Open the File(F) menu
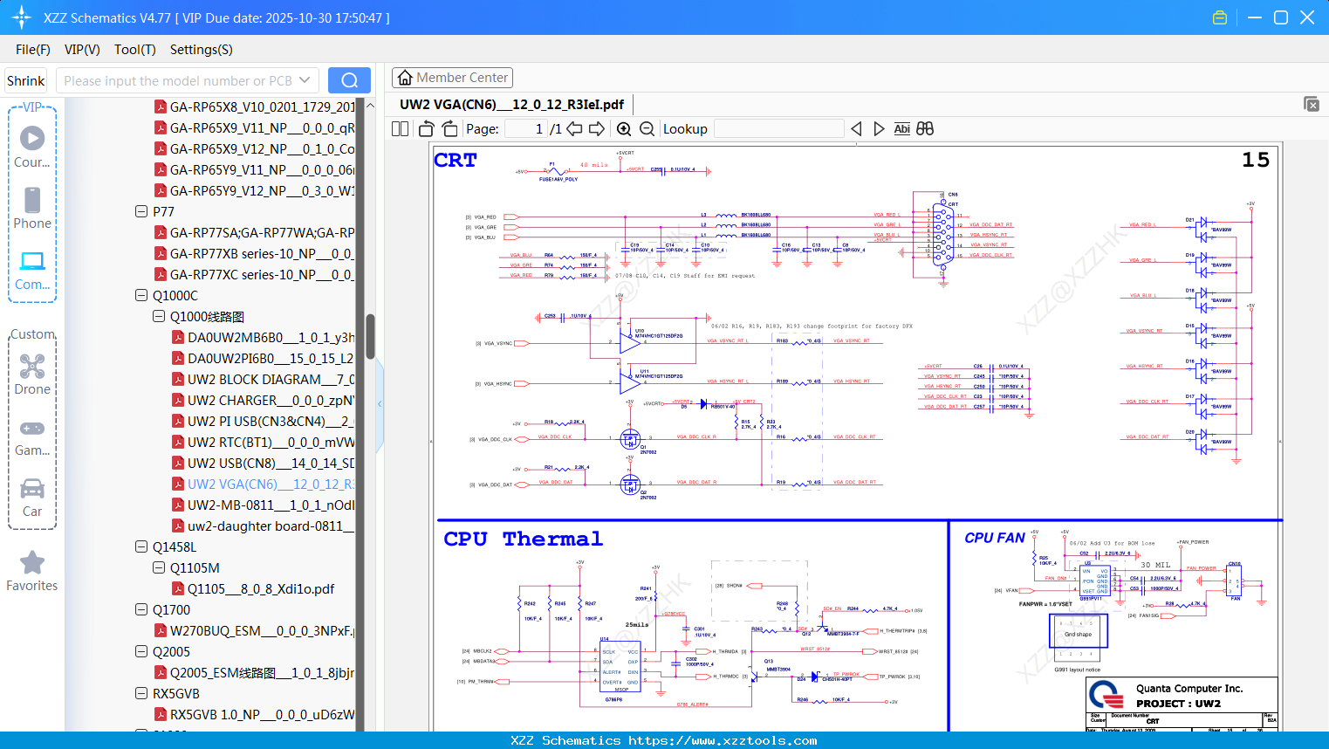The height and width of the screenshot is (749, 1329). coord(33,50)
